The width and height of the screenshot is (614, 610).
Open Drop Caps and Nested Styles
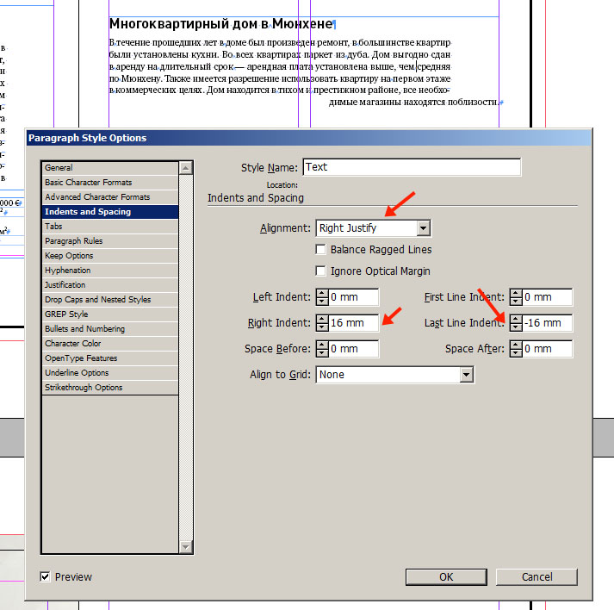[x=110, y=300]
